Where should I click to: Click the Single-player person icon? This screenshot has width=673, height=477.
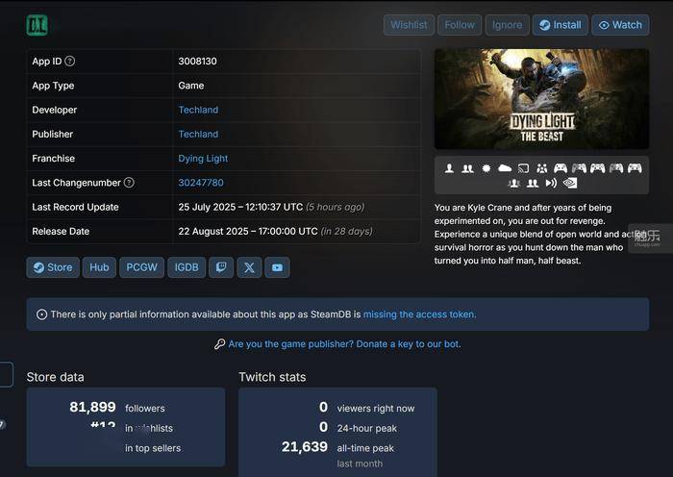(x=449, y=168)
